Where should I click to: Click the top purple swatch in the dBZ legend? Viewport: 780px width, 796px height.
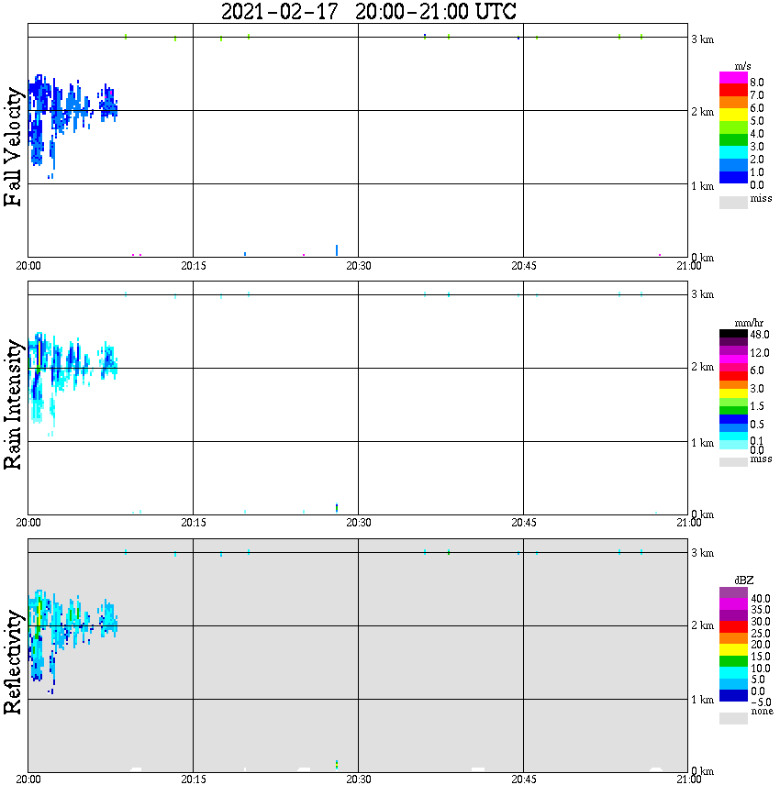click(x=733, y=592)
